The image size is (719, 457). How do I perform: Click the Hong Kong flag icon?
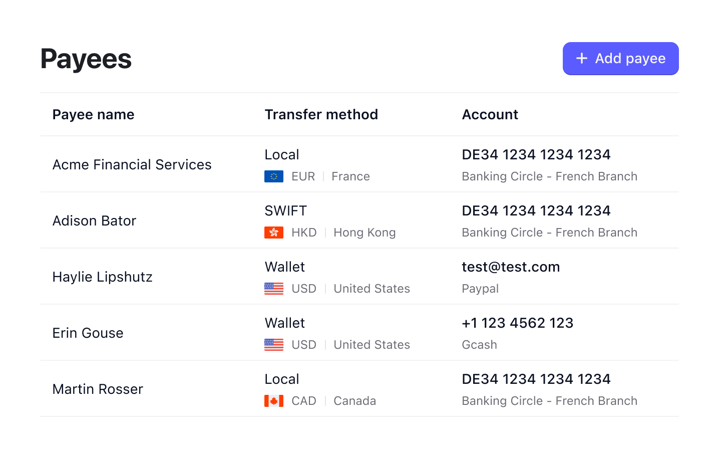pos(274,233)
